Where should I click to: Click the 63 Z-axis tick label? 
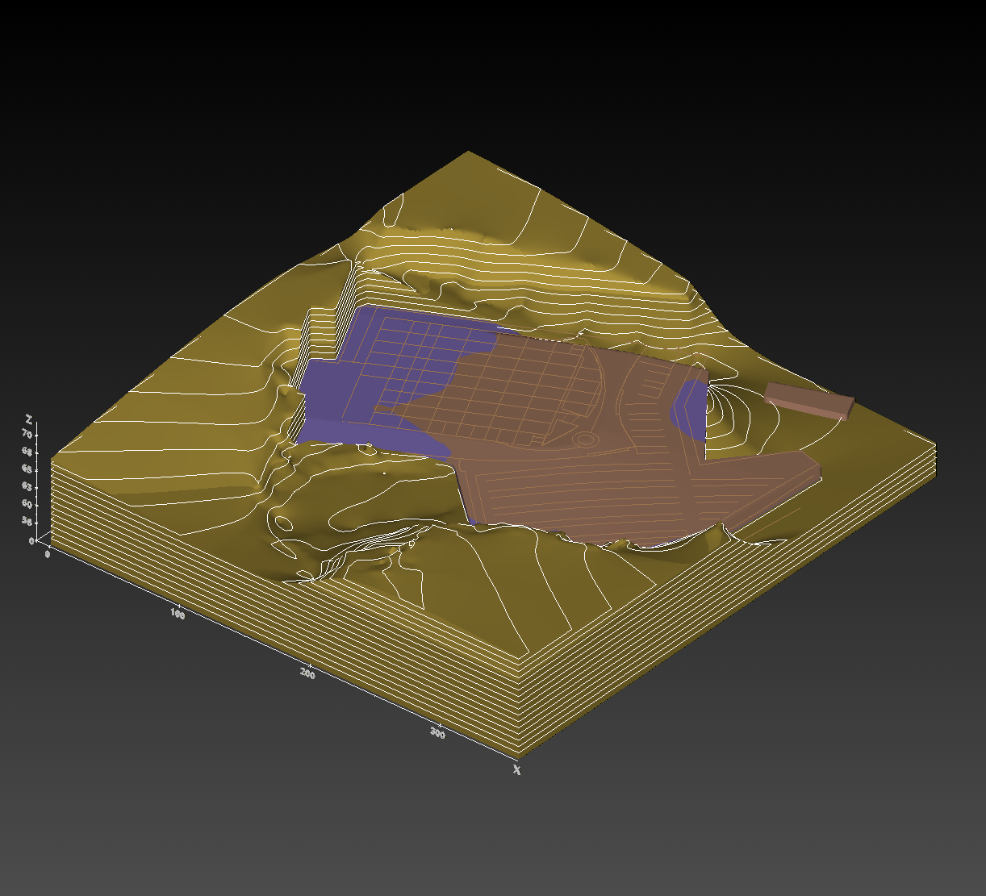coord(27,487)
